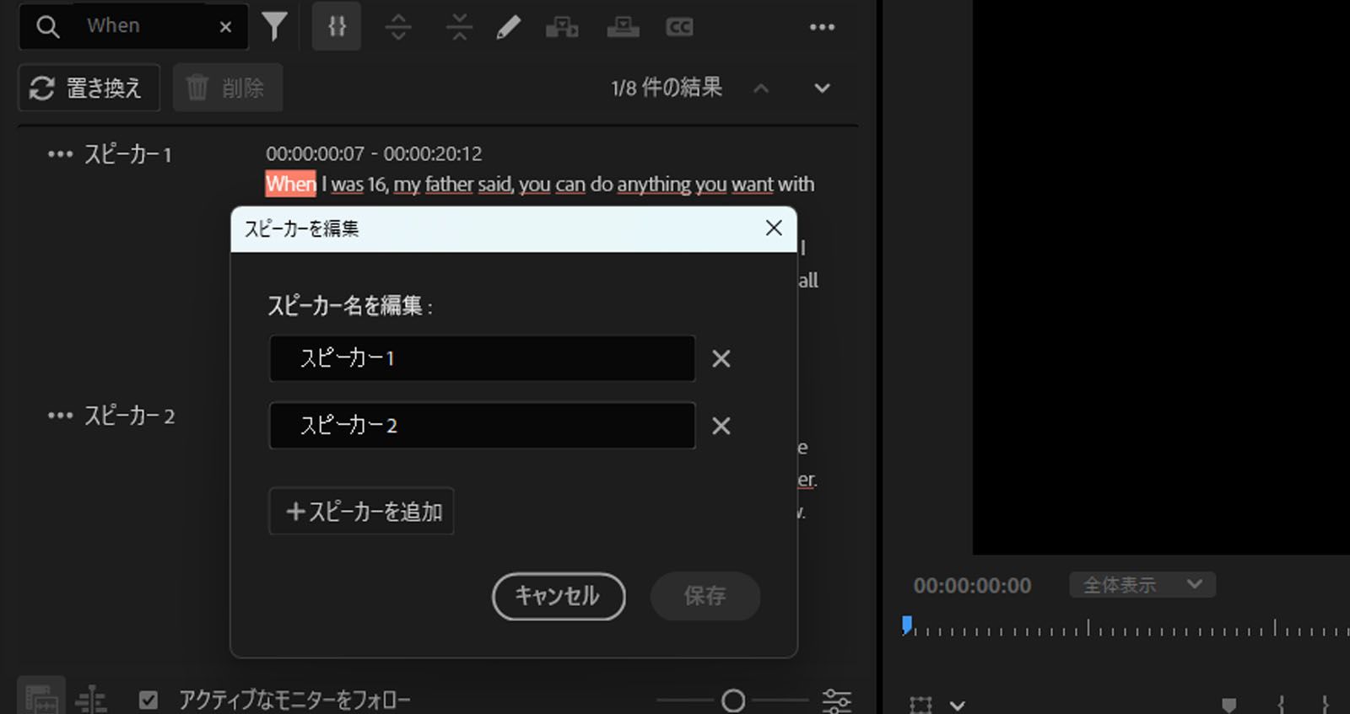Click the mark in bracket icon
Screen dimensions: 1350x714
click(x=1281, y=705)
